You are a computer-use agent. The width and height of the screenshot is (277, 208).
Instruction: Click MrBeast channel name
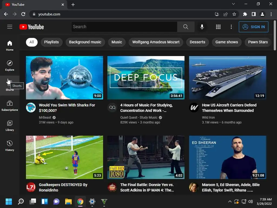(x=45, y=118)
